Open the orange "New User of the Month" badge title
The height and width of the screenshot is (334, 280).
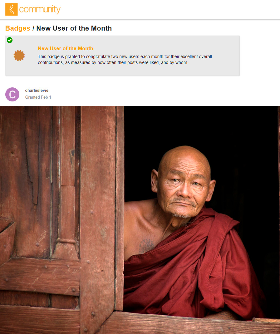66,49
